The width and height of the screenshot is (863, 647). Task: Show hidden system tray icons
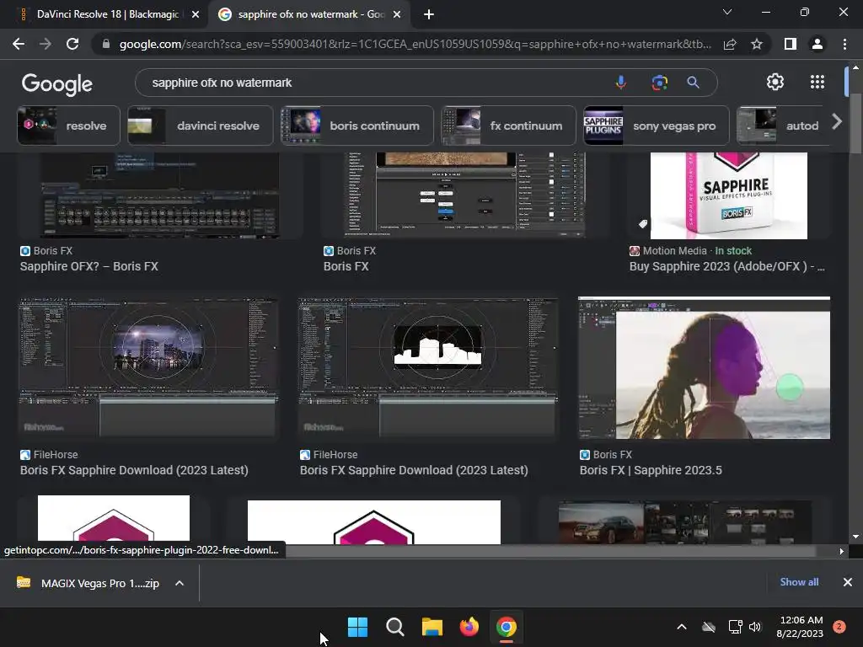point(681,627)
